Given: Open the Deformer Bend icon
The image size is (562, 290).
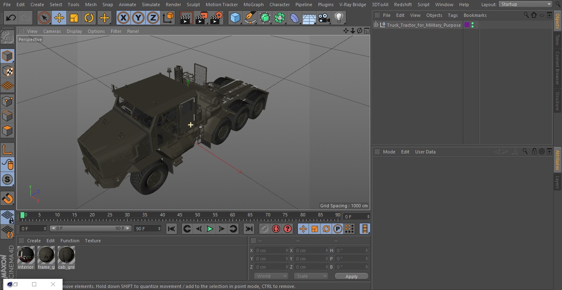Looking at the screenshot, I should 295,18.
